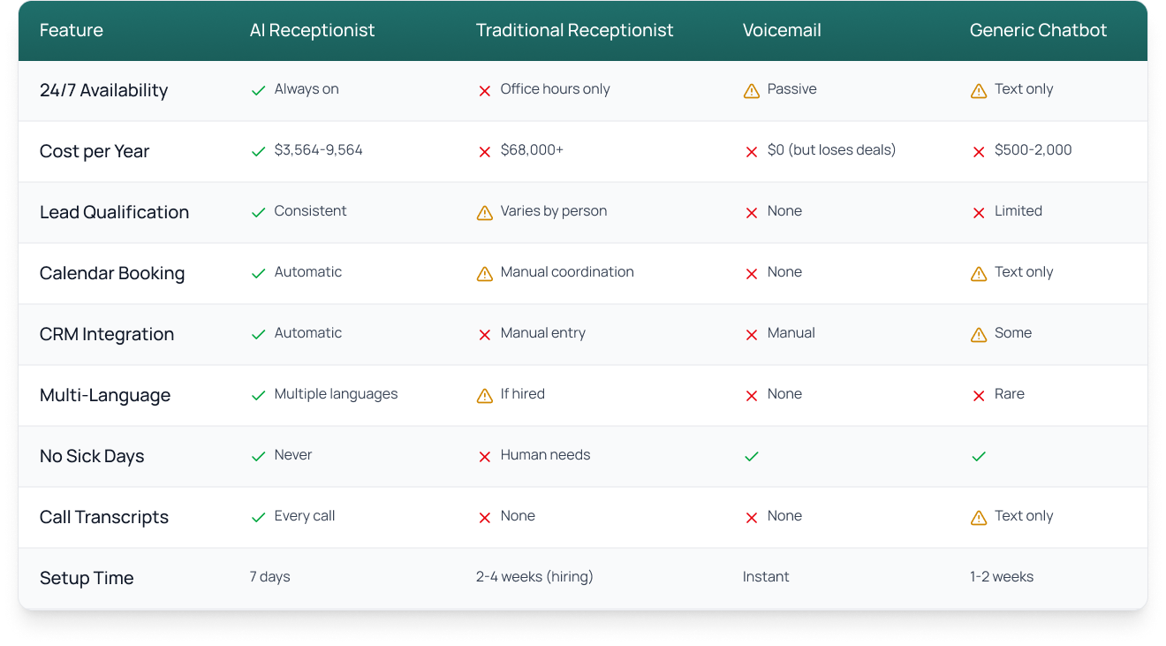Click the "$3,564-9,564" cost cell

[x=318, y=150]
